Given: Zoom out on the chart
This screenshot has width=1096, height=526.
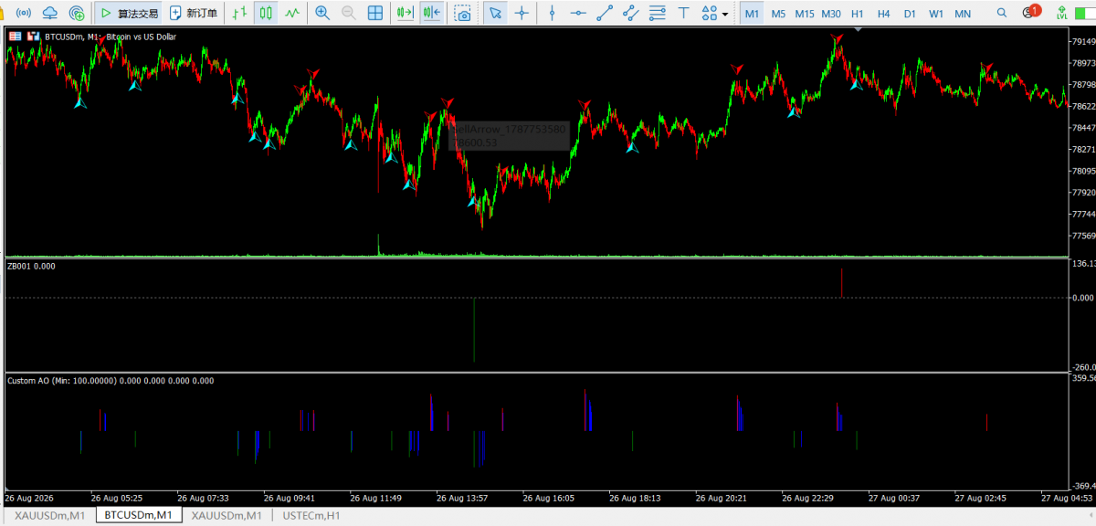Looking at the screenshot, I should (349, 14).
